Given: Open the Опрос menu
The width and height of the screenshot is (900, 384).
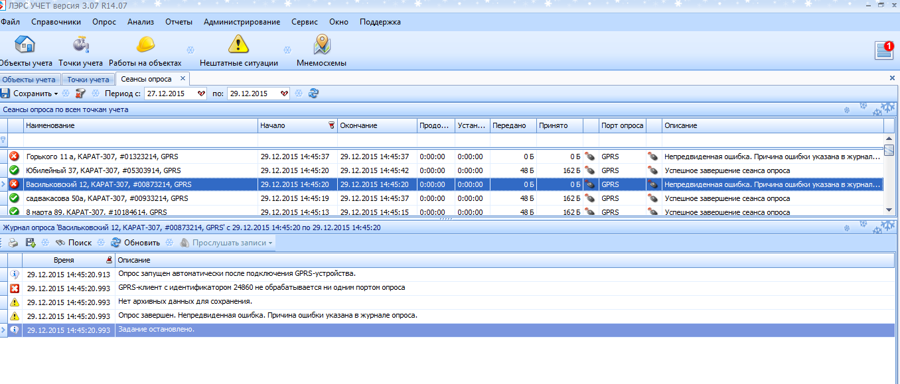Looking at the screenshot, I should click(104, 22).
